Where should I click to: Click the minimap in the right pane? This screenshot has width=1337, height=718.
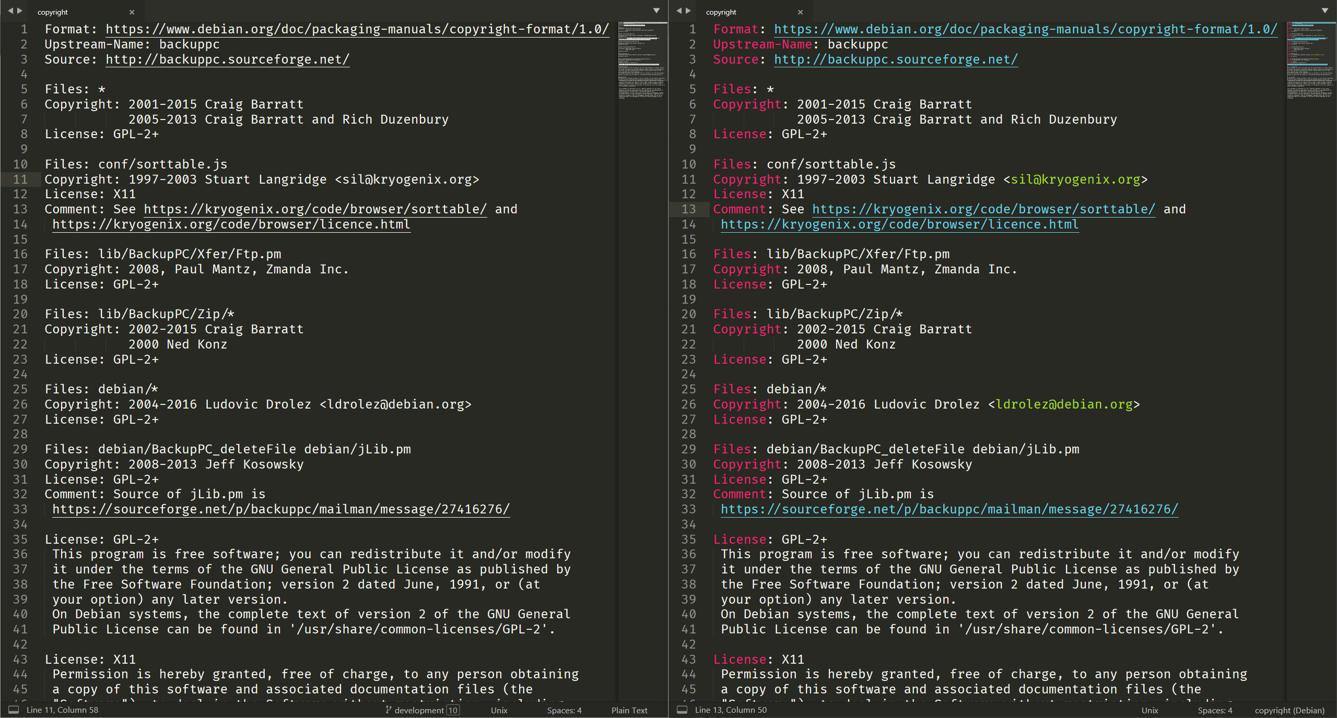pos(1310,60)
